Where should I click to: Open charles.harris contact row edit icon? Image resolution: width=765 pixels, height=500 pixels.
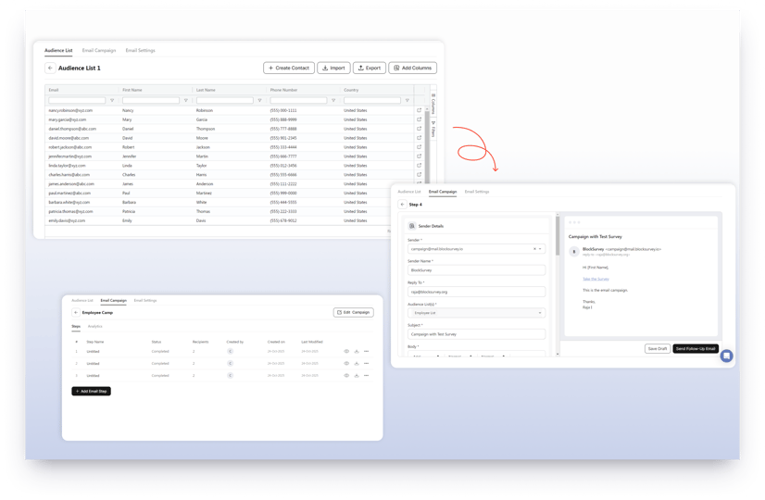[x=419, y=175]
